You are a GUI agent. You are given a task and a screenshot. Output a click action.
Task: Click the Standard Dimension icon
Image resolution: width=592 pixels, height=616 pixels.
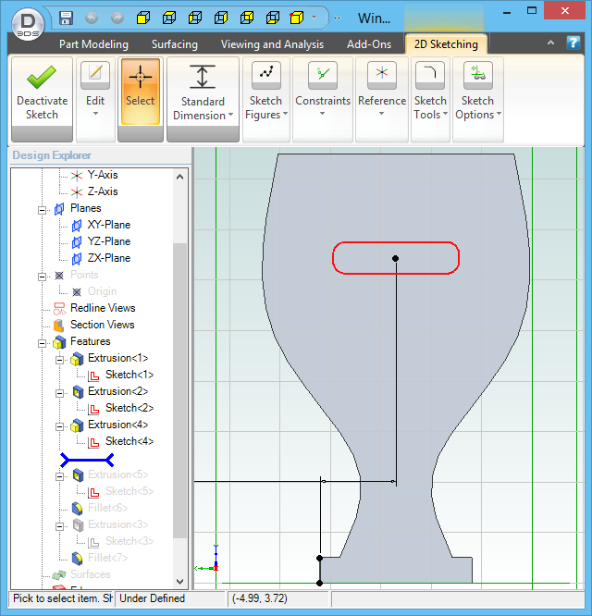pyautogui.click(x=203, y=77)
